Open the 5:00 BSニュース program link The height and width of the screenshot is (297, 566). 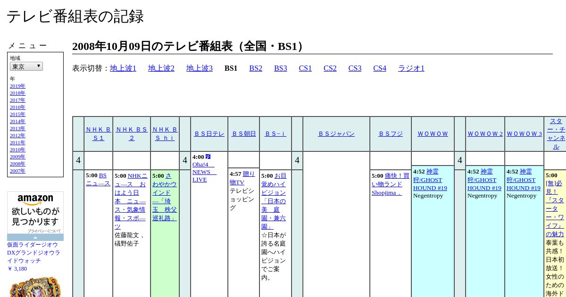(x=98, y=180)
